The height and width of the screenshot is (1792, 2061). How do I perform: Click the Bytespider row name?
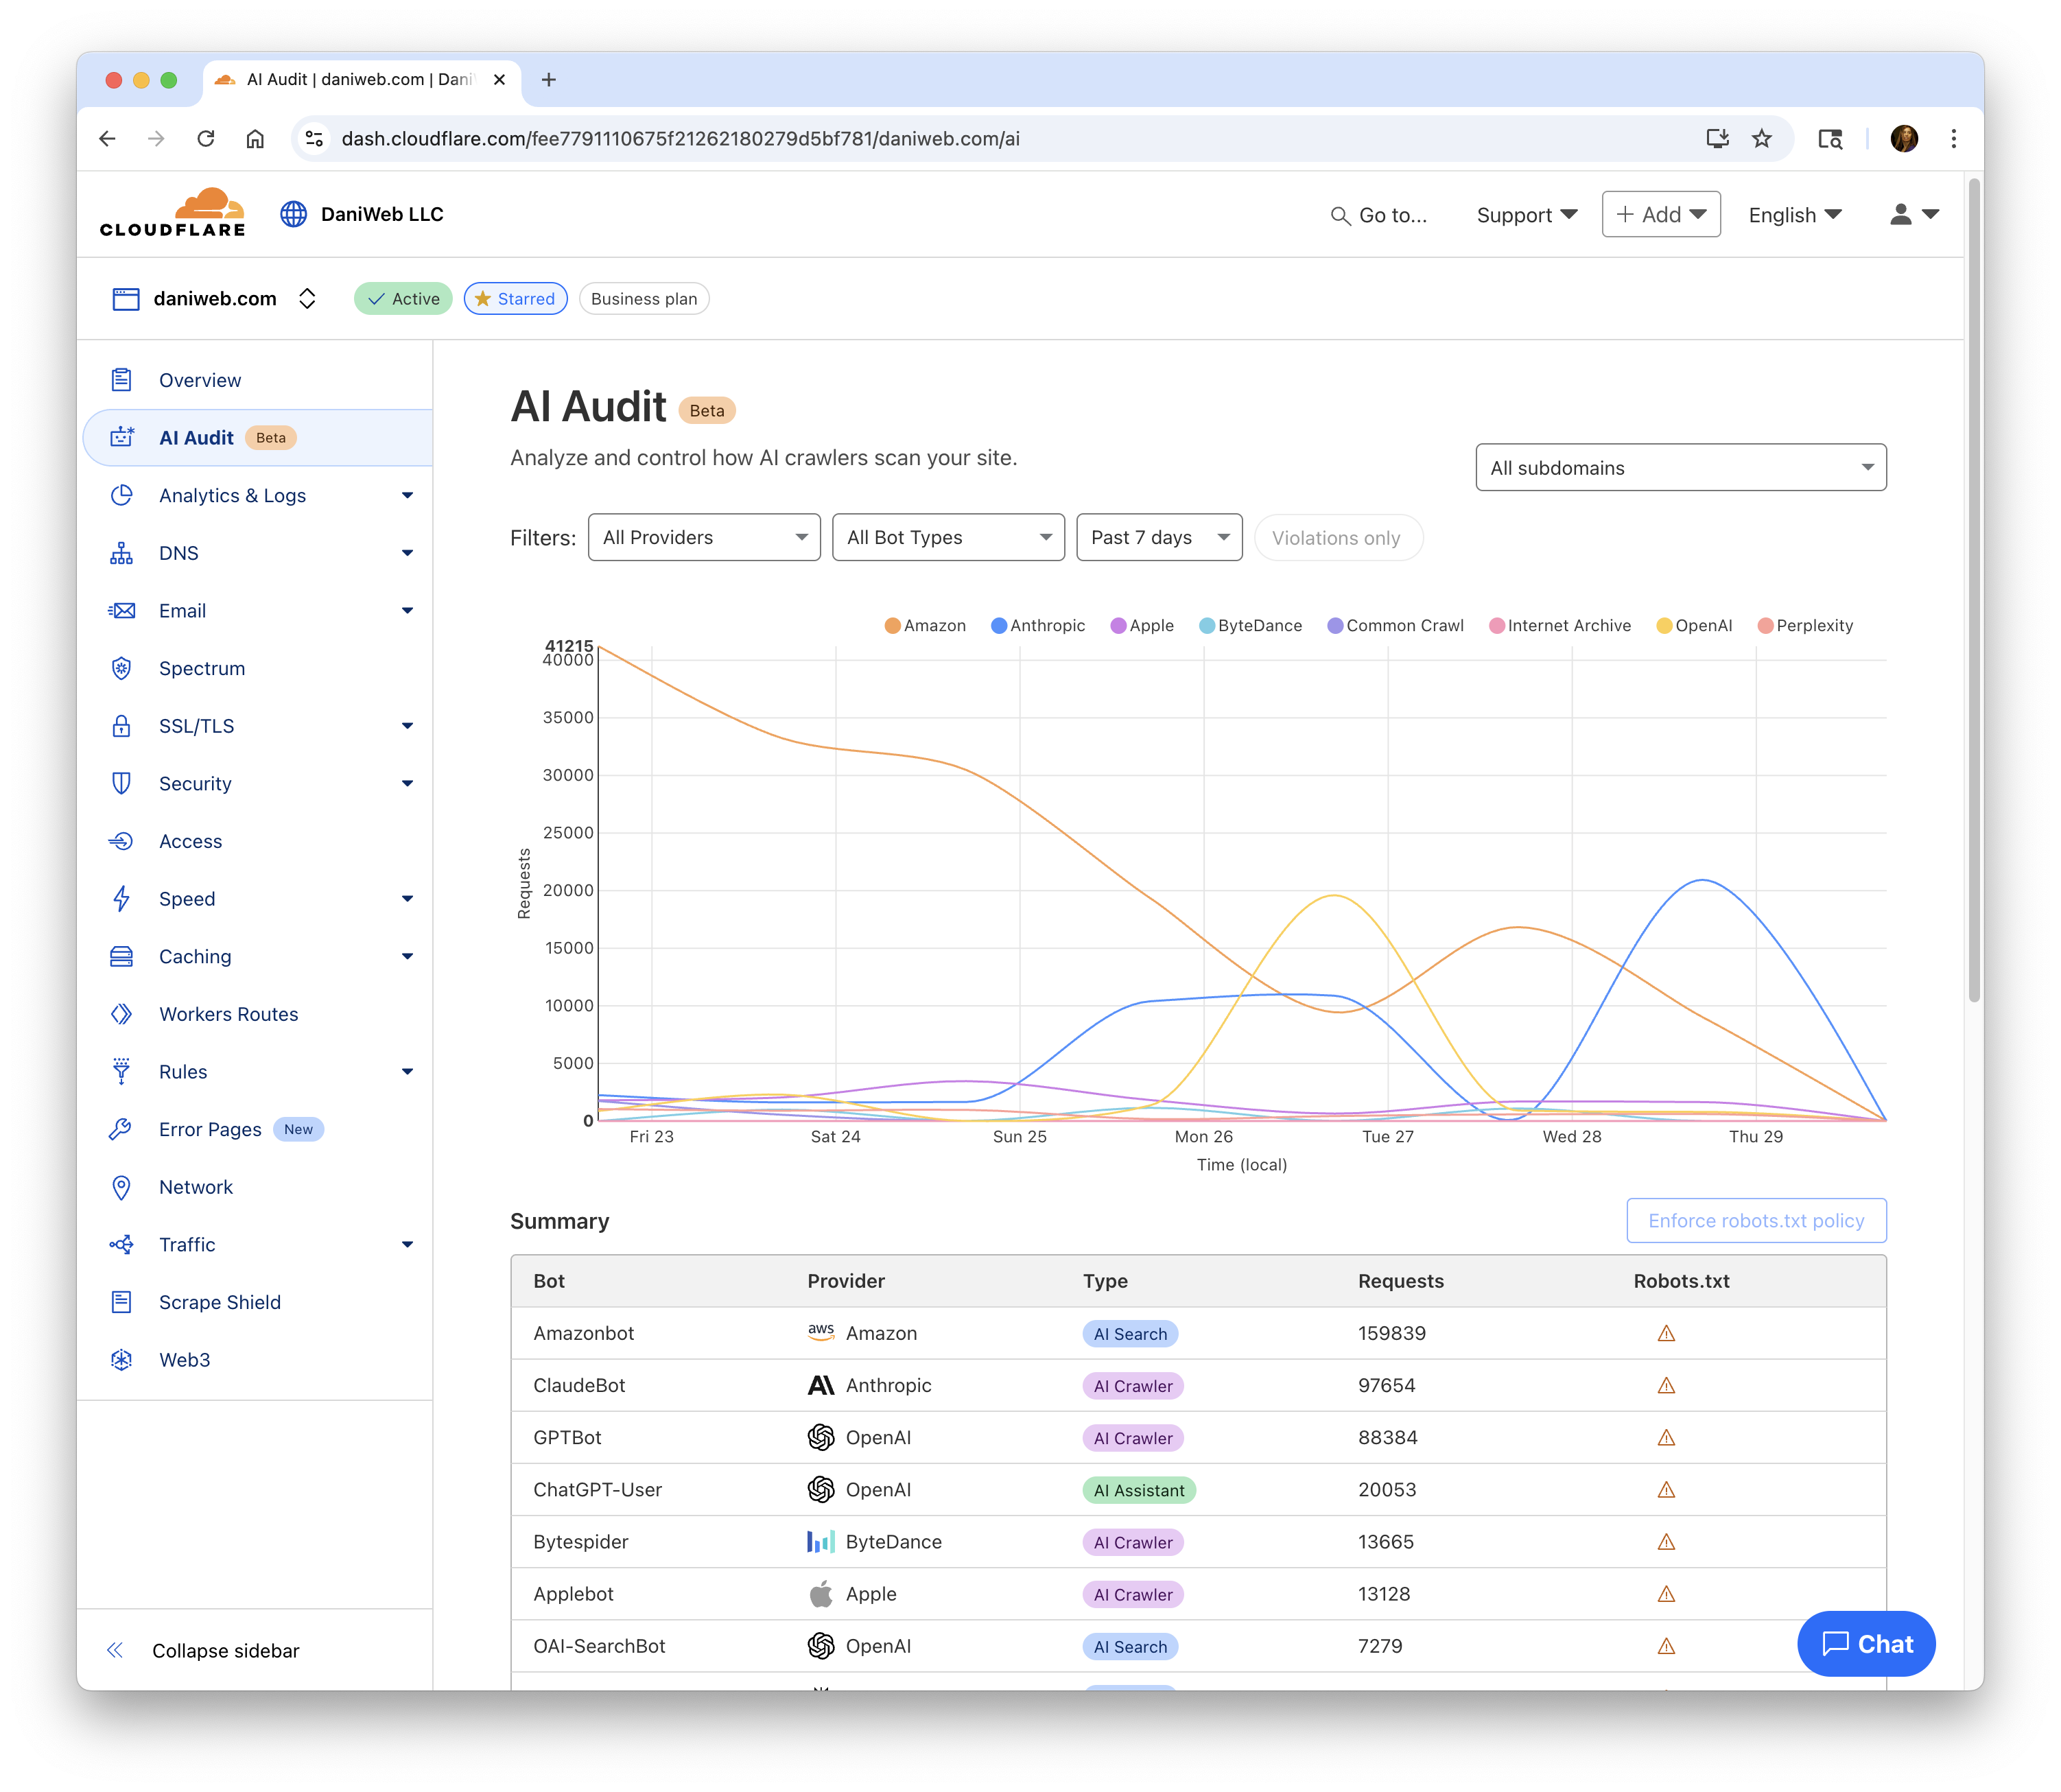tap(581, 1542)
